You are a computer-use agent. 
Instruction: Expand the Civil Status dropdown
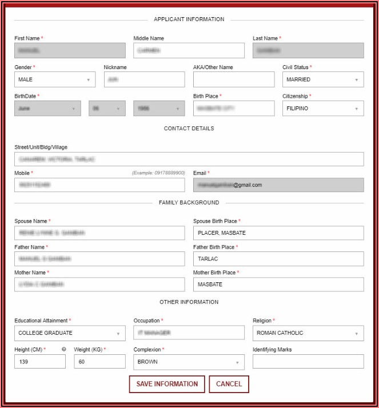click(x=323, y=79)
